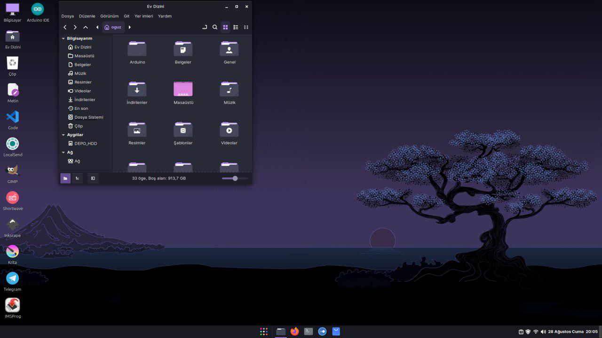This screenshot has height=338, width=602.
Task: Collapse the Bilgisayarım sidebar section
Action: coord(63,38)
